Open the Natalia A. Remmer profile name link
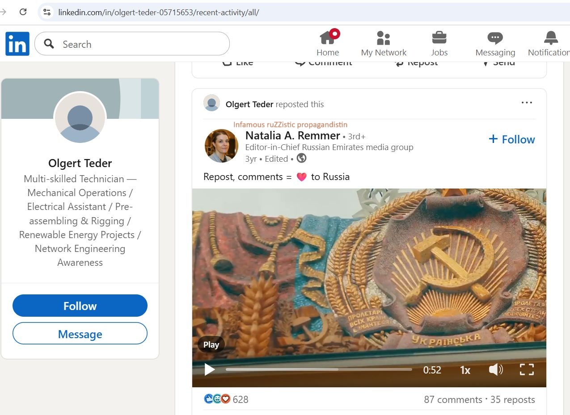The image size is (570, 415). (x=293, y=135)
